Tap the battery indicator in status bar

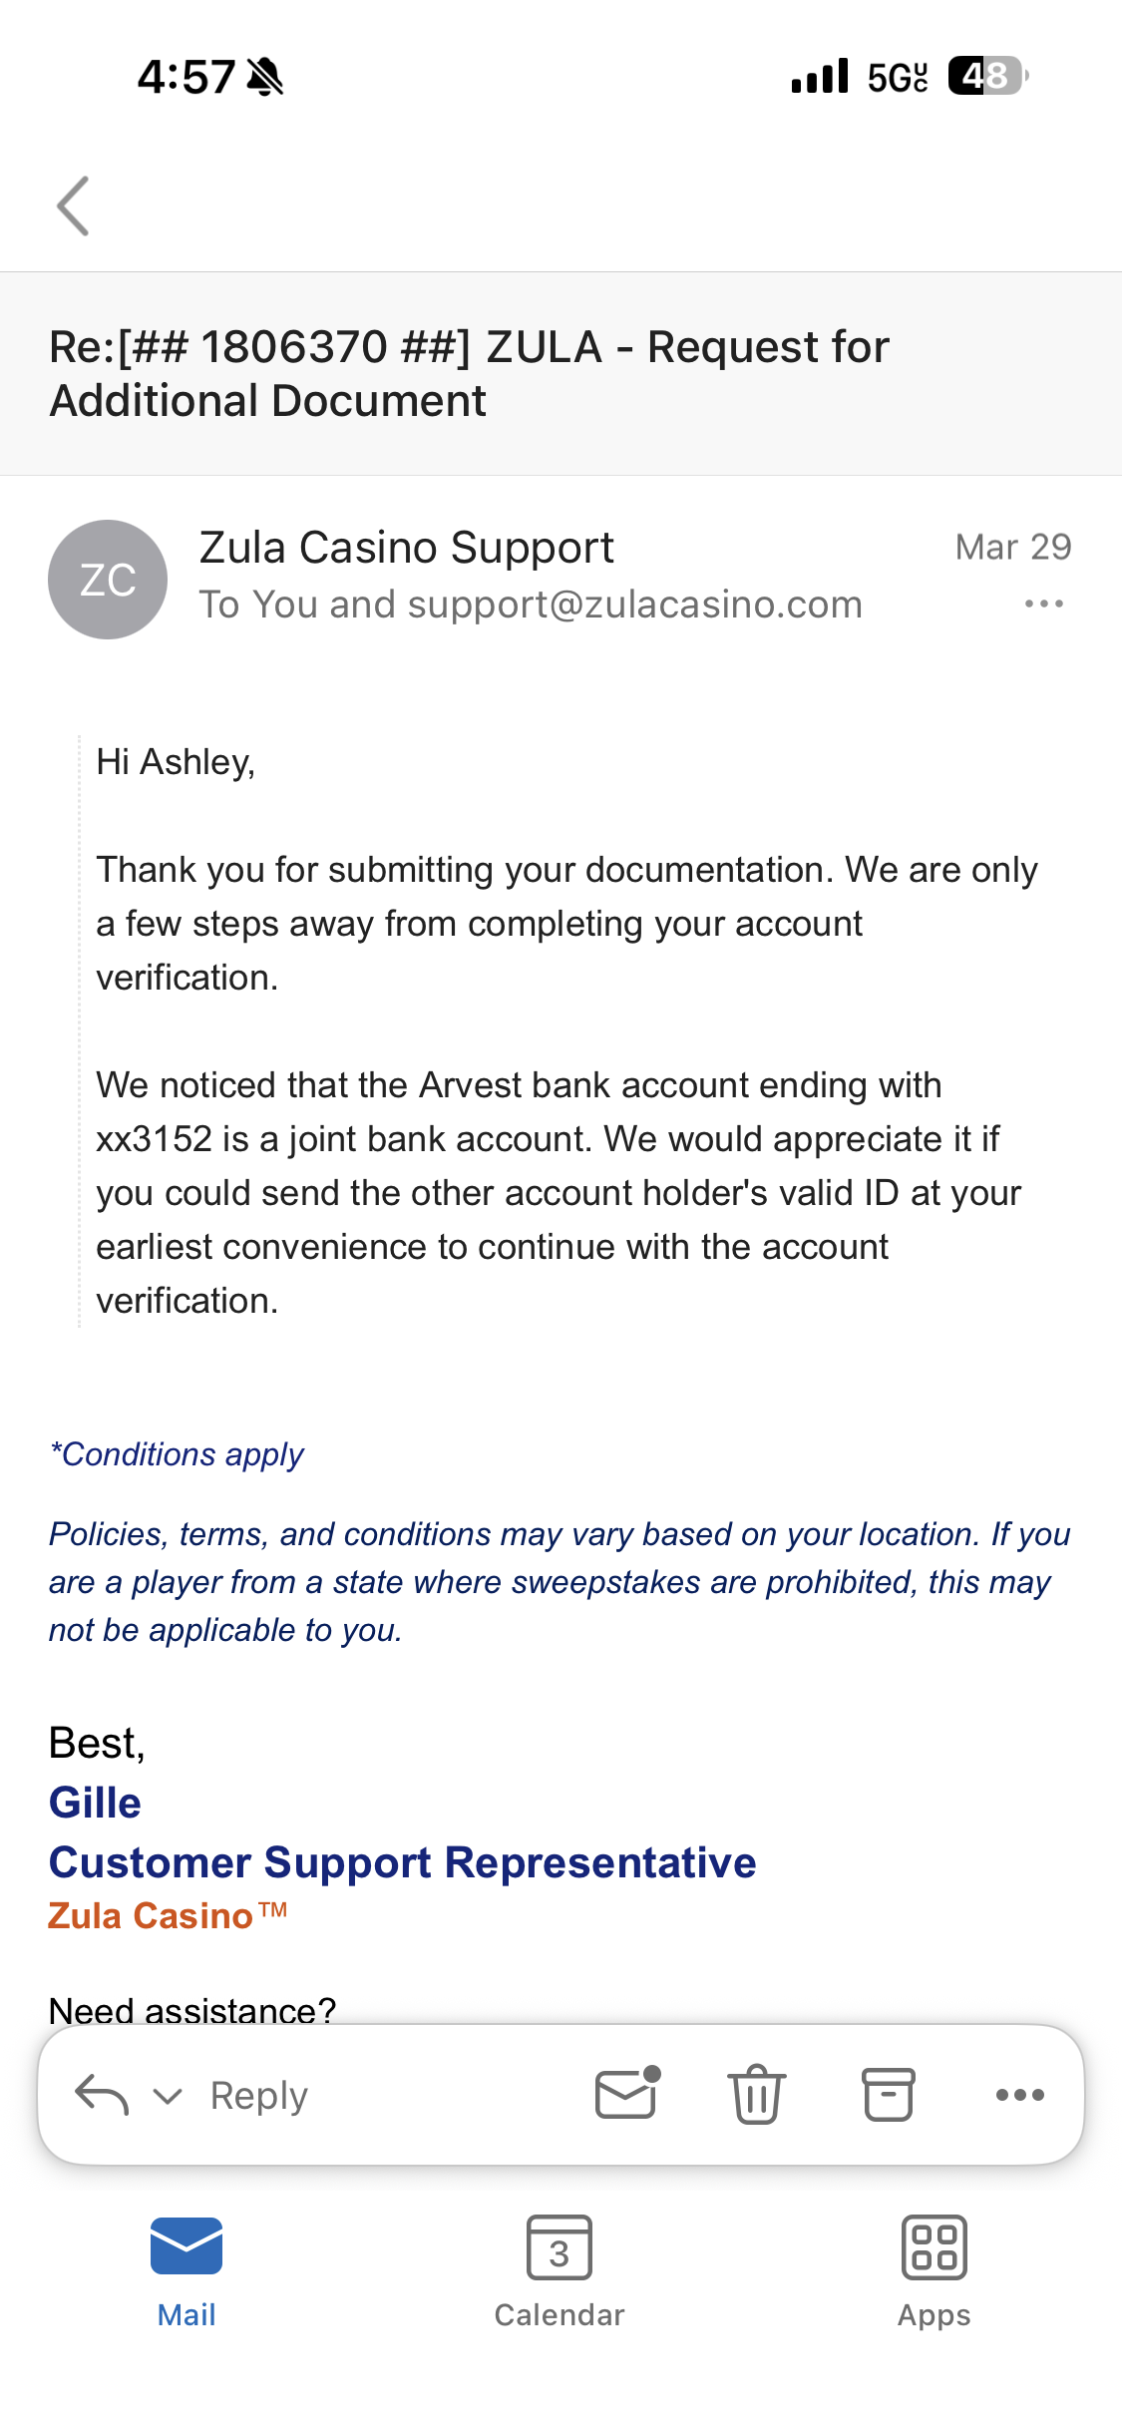[x=985, y=76]
